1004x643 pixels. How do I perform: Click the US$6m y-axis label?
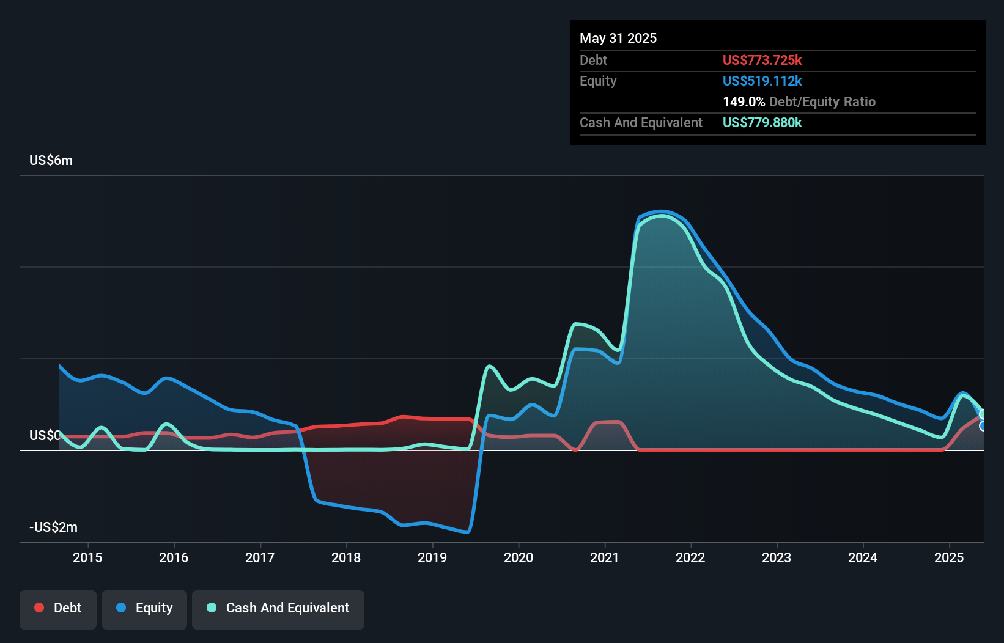point(51,161)
